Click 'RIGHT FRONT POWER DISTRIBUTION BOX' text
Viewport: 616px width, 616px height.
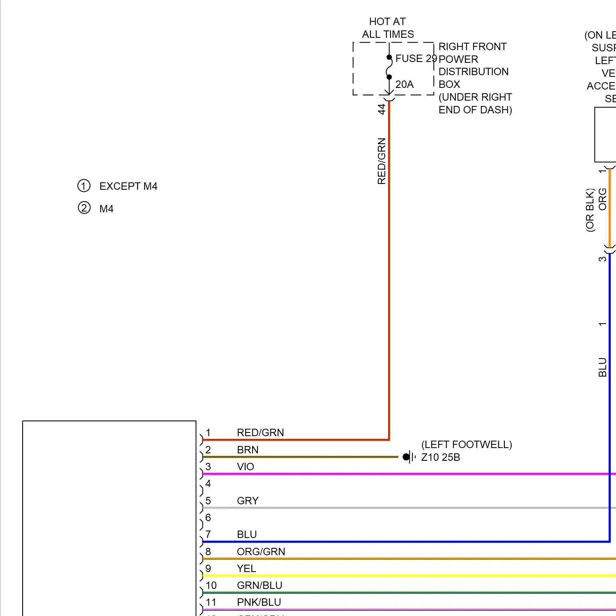473,65
